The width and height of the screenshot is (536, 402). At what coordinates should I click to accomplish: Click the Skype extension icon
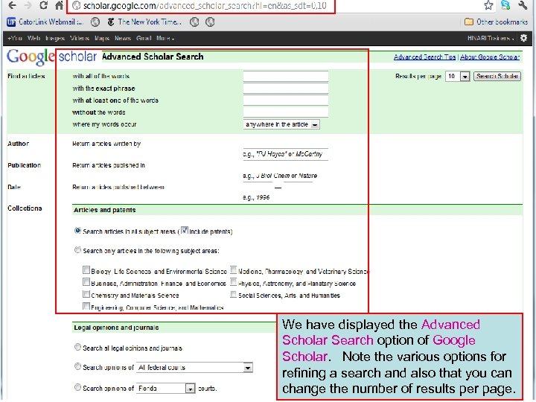point(505,4)
